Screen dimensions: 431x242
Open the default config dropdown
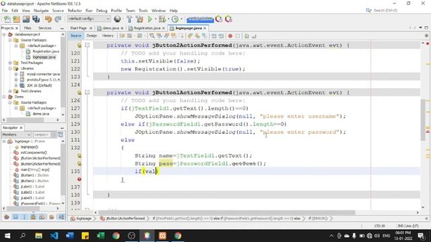pos(89,19)
